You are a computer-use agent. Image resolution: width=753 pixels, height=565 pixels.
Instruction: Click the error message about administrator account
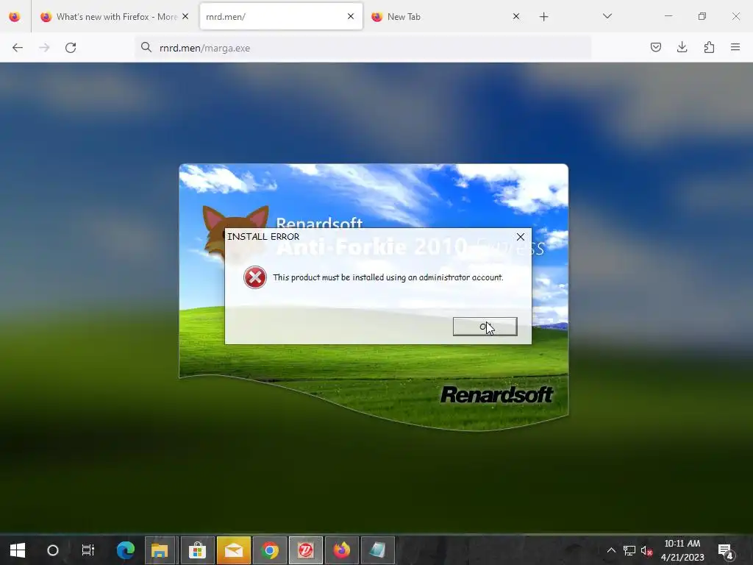(x=388, y=277)
